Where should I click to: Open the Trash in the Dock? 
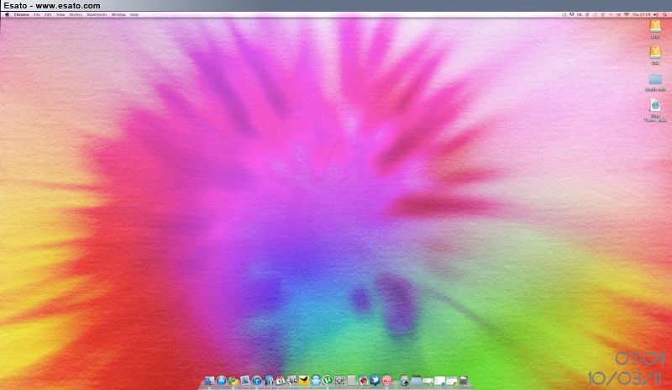click(462, 382)
